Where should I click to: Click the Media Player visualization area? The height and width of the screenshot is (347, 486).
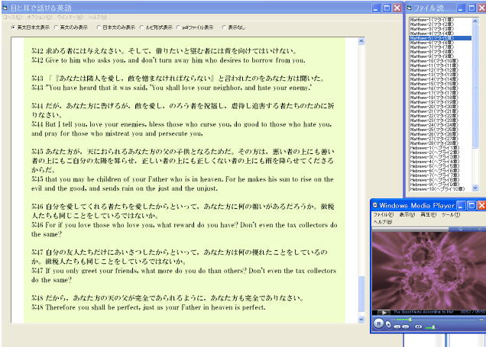point(429,271)
